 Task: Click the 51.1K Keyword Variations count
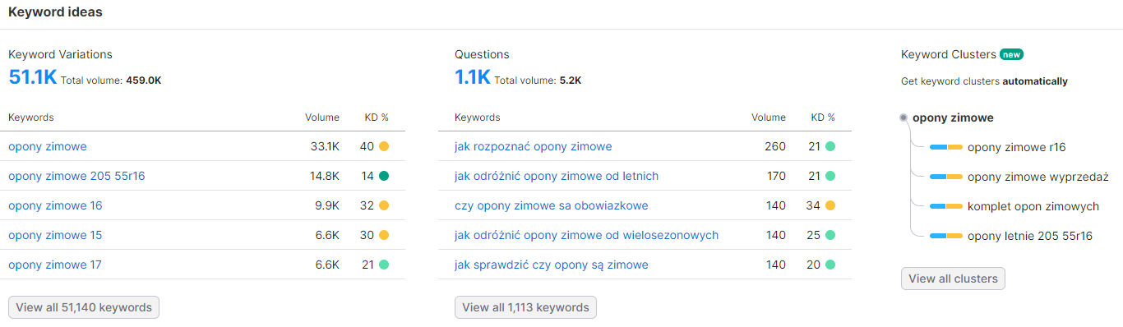[32, 78]
